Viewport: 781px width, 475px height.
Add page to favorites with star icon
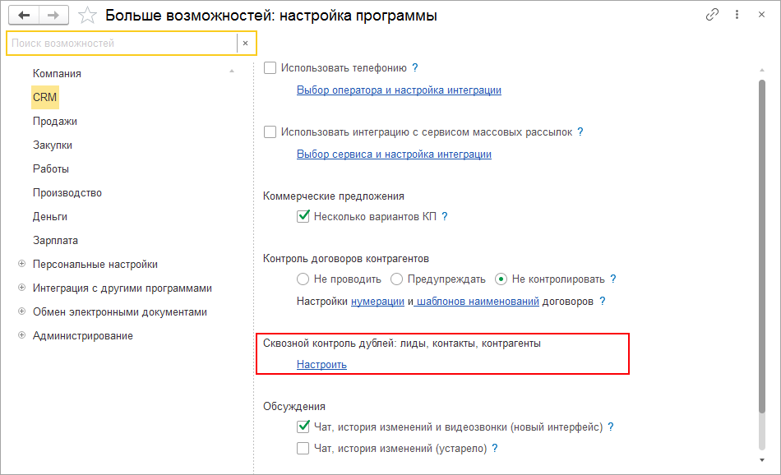[x=87, y=16]
